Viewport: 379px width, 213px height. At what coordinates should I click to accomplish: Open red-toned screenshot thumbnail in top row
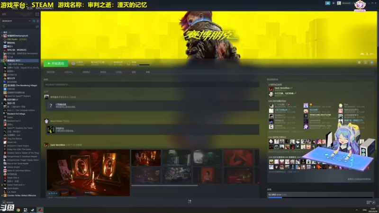[238, 158]
